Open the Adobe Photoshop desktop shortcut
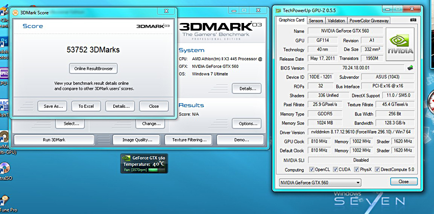 coord(4,49)
